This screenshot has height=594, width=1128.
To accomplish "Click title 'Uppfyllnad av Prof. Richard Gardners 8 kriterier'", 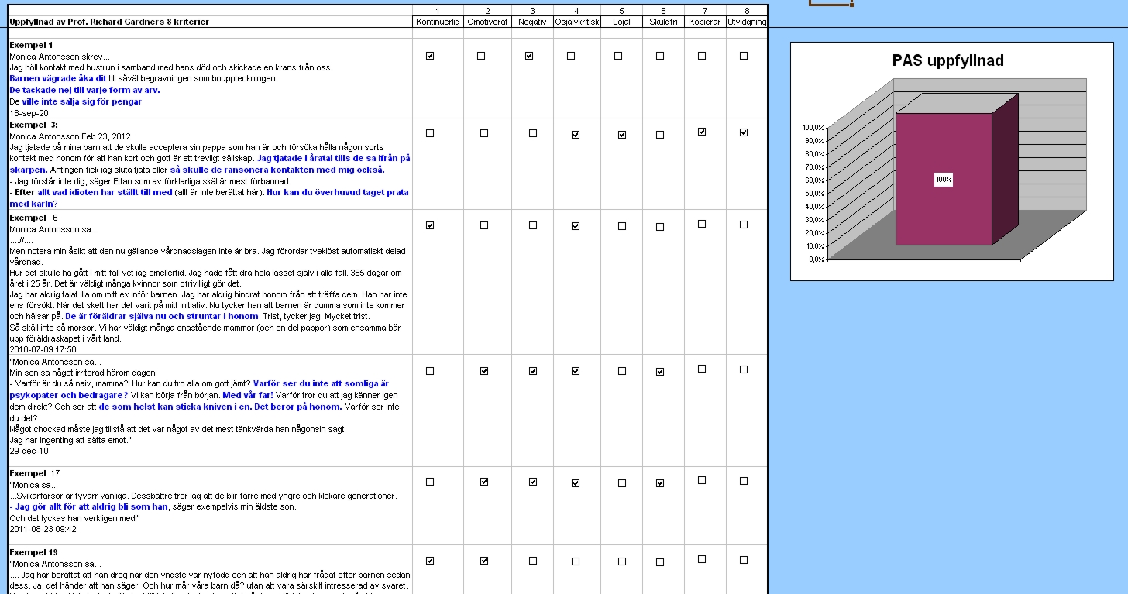I will pos(109,22).
